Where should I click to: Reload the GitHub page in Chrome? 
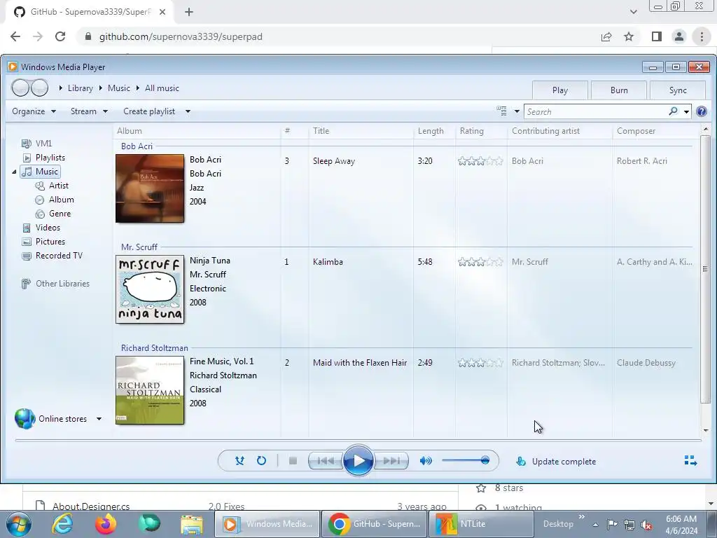tap(60, 36)
